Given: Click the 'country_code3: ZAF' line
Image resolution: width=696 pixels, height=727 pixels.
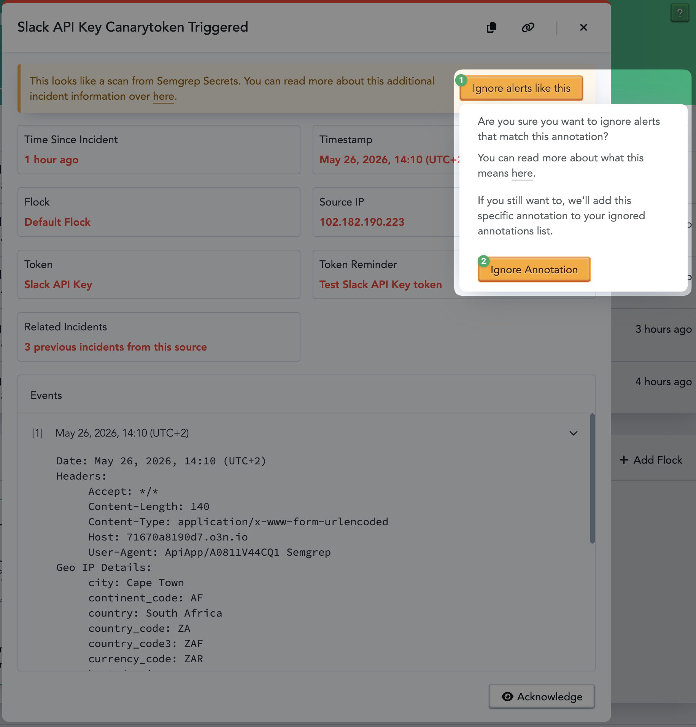Looking at the screenshot, I should point(146,644).
